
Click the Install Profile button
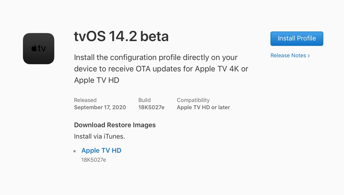point(297,38)
